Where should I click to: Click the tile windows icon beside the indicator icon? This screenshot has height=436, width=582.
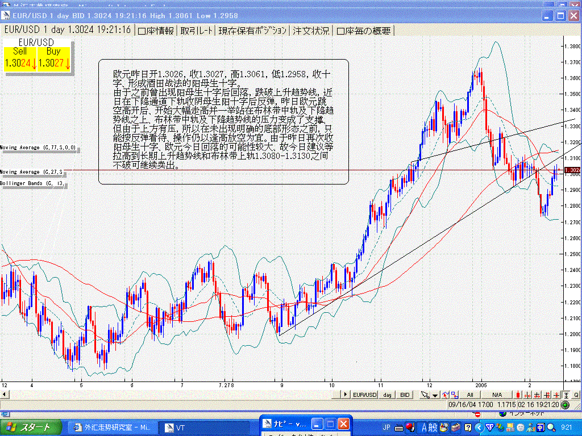pos(455,394)
